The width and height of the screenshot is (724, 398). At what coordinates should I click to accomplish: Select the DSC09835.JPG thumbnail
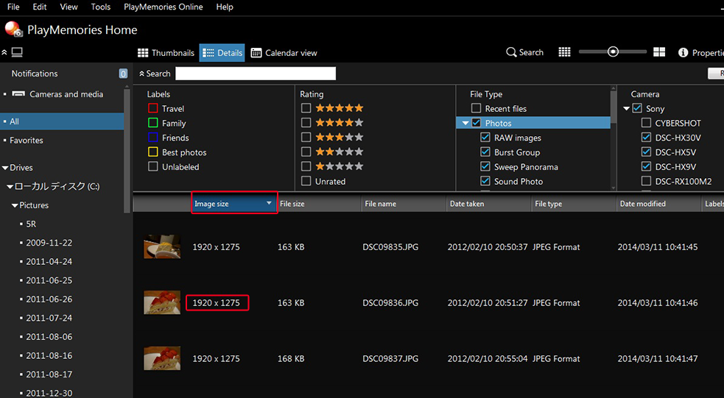pyautogui.click(x=162, y=246)
